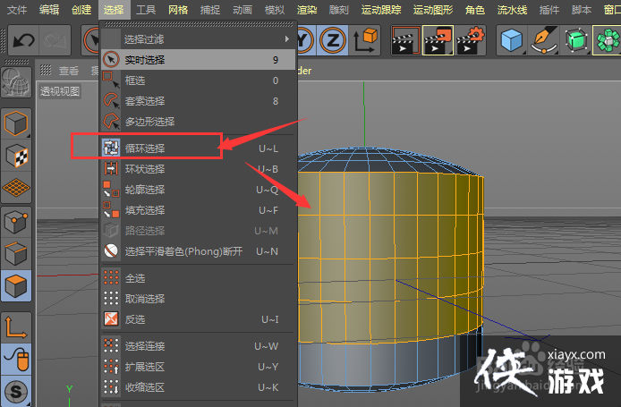Switch to point mode in left sidebar
621x407 pixels.
coord(16,221)
